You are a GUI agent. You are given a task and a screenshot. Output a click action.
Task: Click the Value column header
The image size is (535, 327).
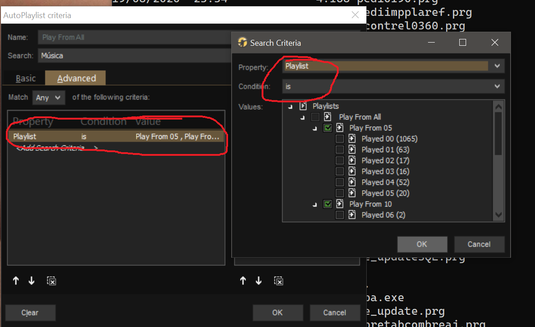click(148, 121)
